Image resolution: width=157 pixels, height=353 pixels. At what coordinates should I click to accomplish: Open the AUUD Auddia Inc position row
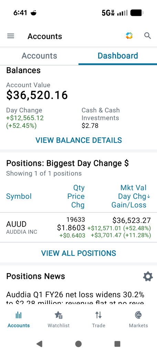click(x=78, y=228)
